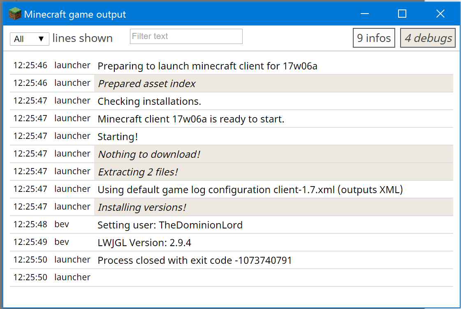461x309 pixels.
Task: Select the 'Prepared asset index' debug line
Action: pyautogui.click(x=146, y=83)
